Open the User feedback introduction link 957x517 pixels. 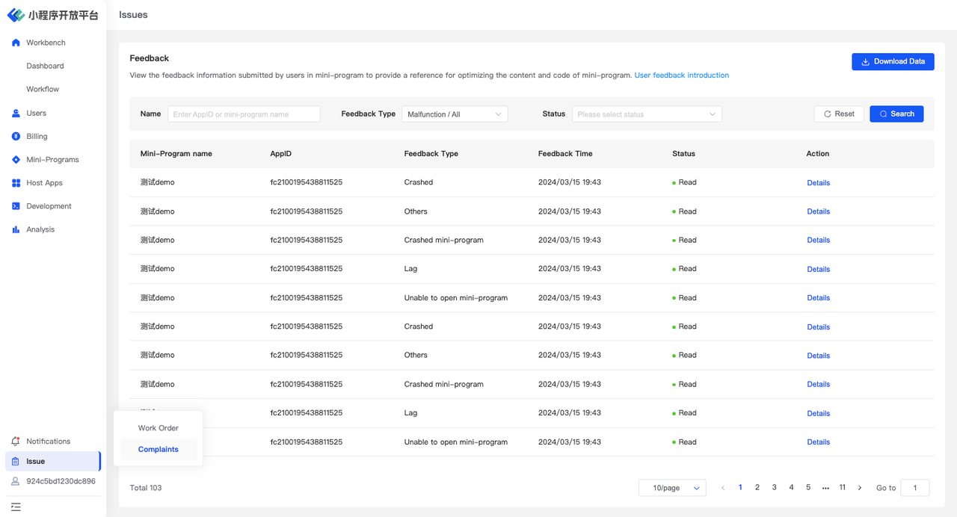(681, 75)
